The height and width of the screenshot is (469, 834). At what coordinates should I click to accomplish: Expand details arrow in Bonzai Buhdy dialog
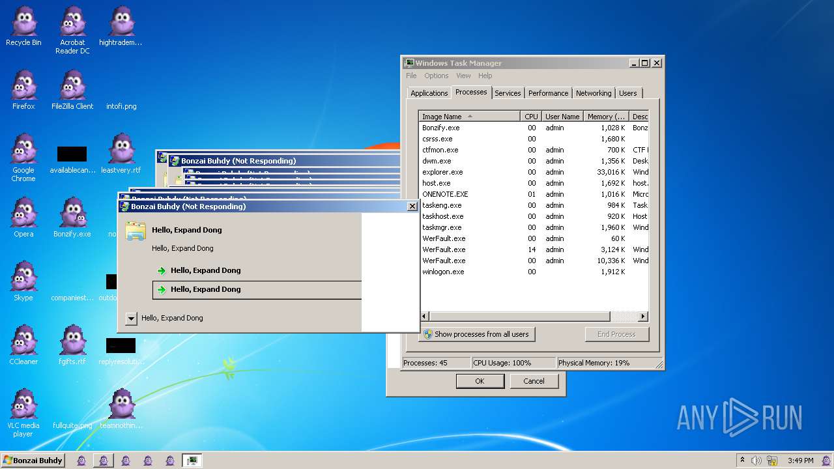pyautogui.click(x=131, y=319)
